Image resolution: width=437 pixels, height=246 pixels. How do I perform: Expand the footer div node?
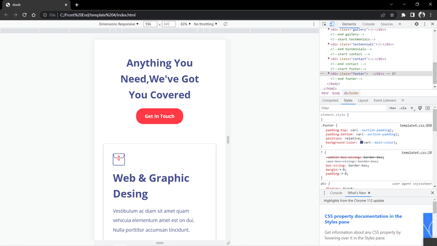click(x=329, y=73)
